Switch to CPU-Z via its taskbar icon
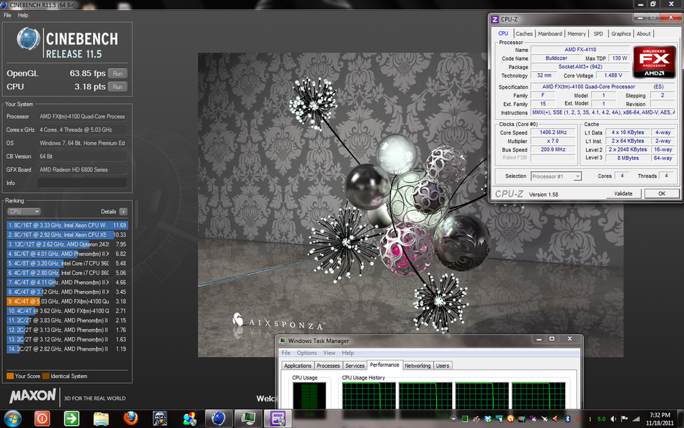The width and height of the screenshot is (684, 428). pos(278,419)
